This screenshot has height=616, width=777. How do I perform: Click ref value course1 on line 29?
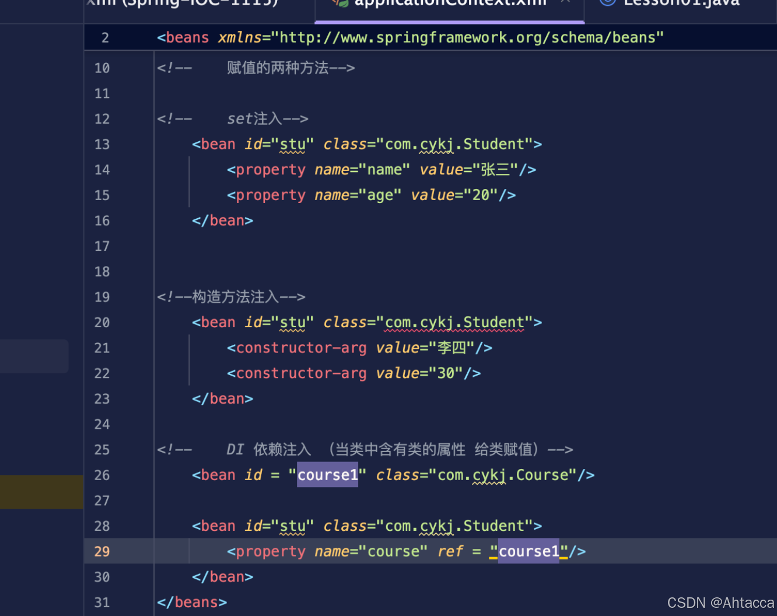point(528,552)
